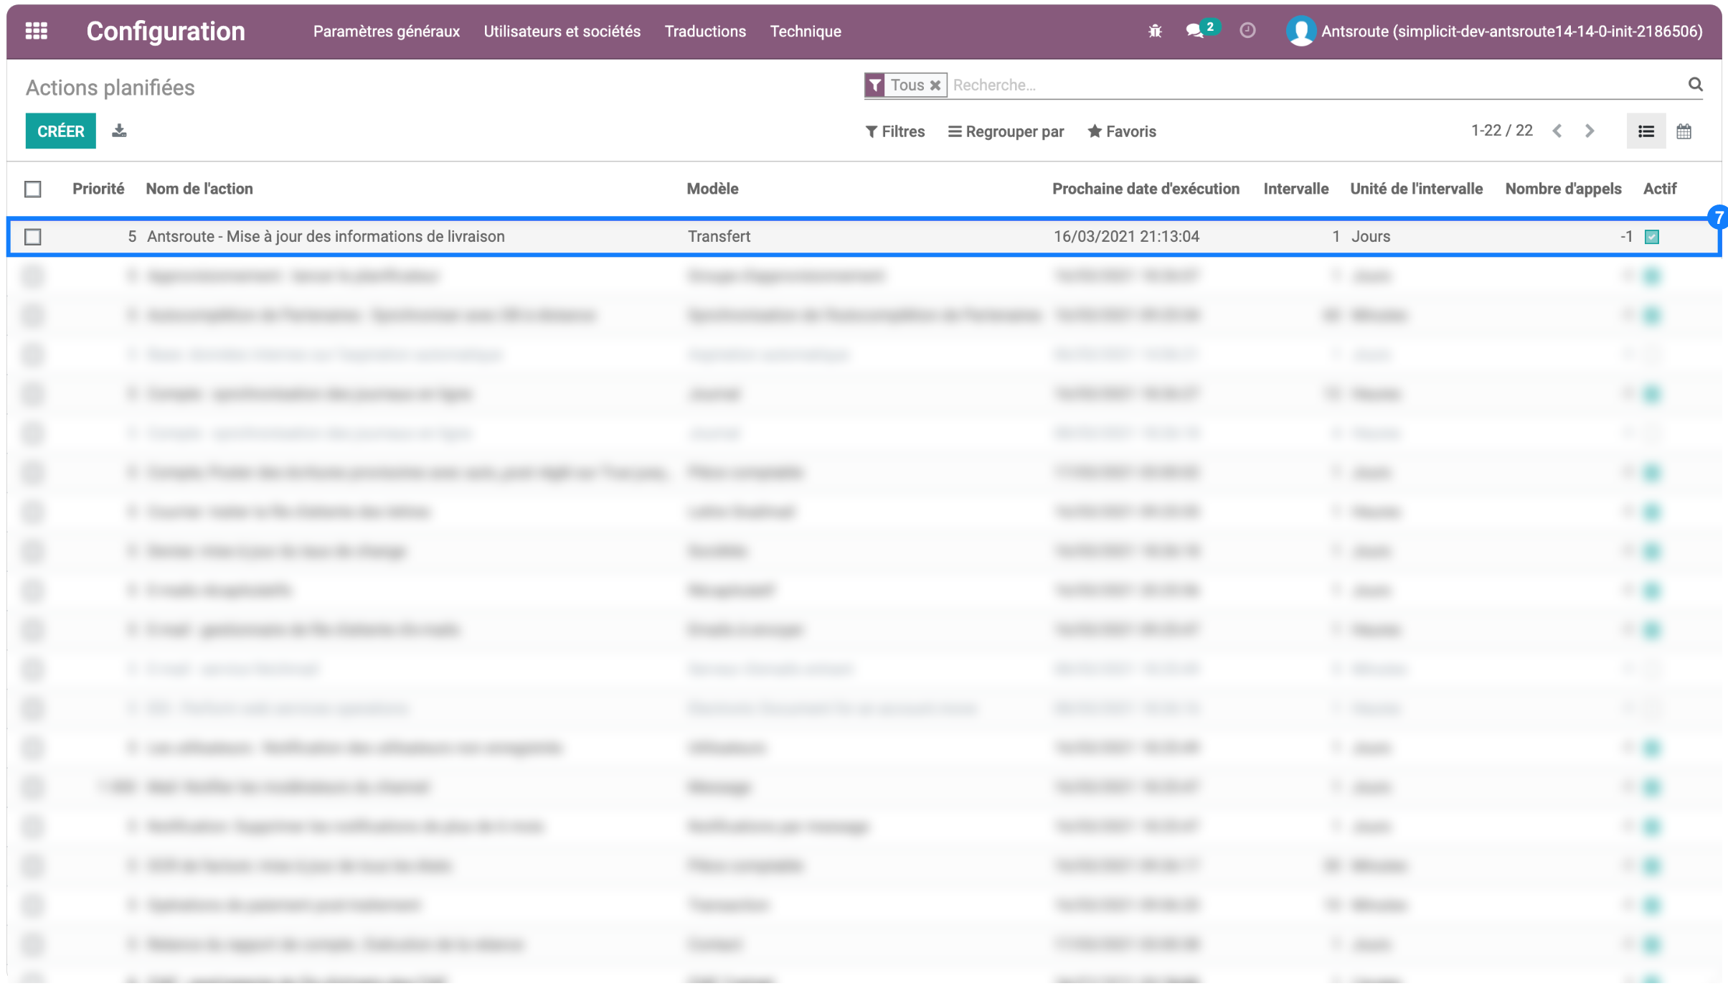Screen dimensions: 1728x986
Task: Sort by Unité de l'intervalle column
Action: tap(1416, 188)
